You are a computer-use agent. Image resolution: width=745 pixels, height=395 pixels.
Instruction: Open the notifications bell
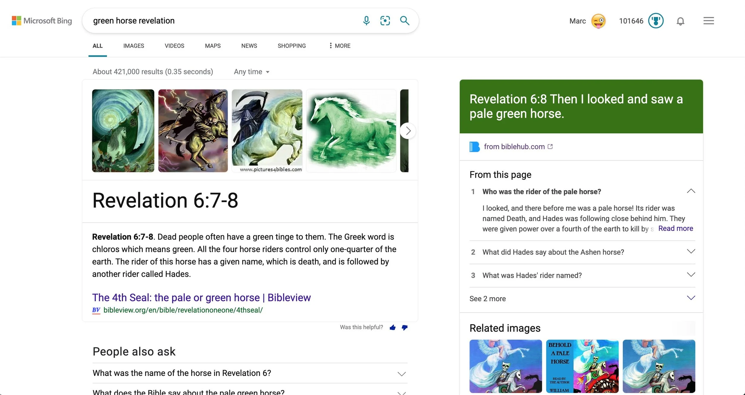coord(680,21)
